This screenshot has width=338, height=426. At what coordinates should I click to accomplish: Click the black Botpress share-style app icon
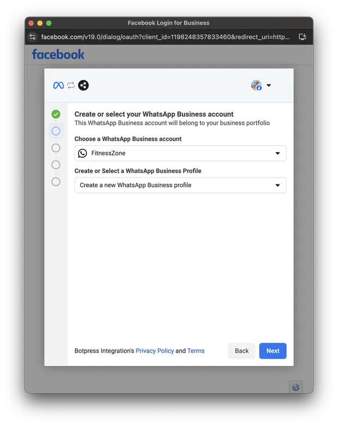(83, 85)
